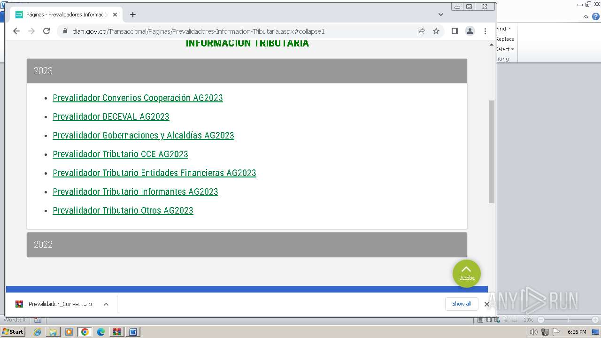Go back to previous page in Chrome
Viewport: 601px width, 338px height.
[x=16, y=31]
